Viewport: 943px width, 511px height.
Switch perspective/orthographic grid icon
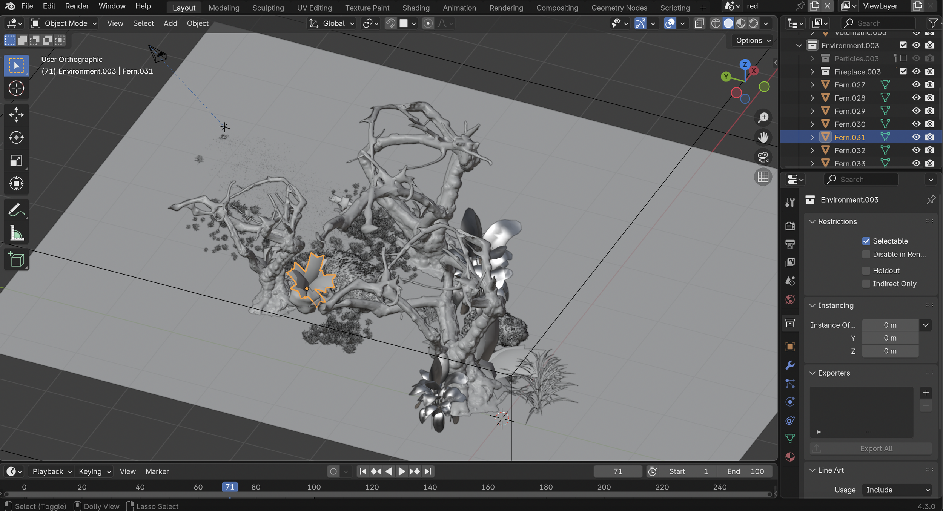(763, 177)
